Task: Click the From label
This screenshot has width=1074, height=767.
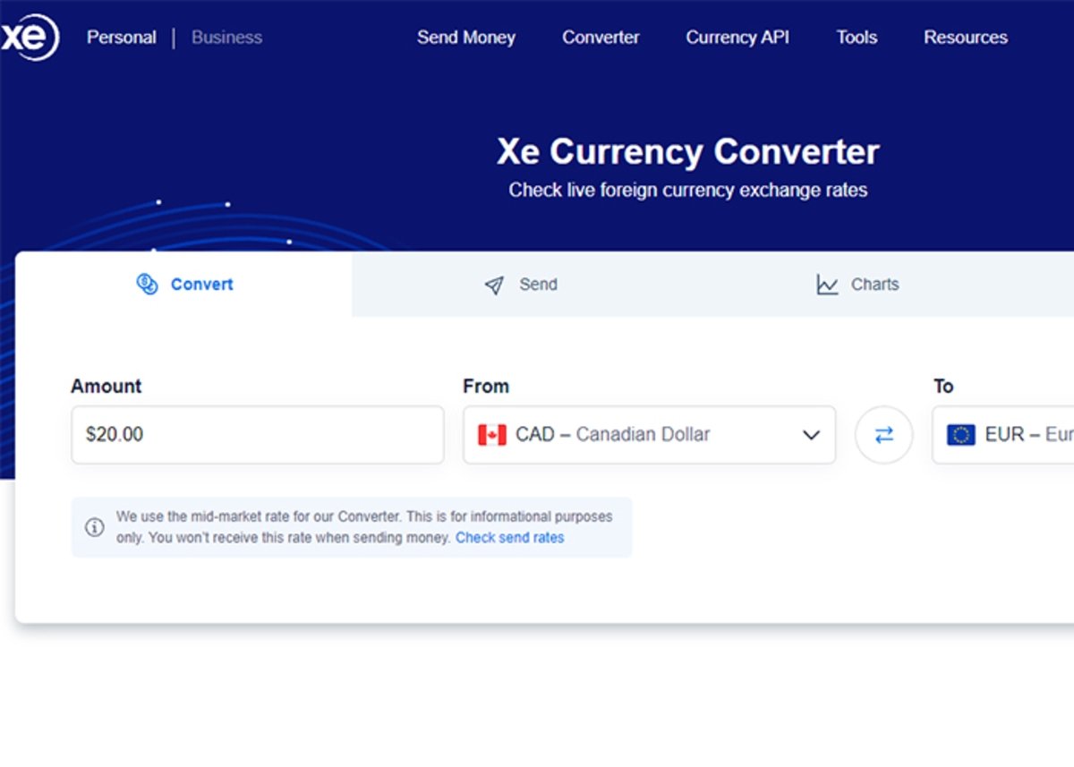Action: (486, 387)
